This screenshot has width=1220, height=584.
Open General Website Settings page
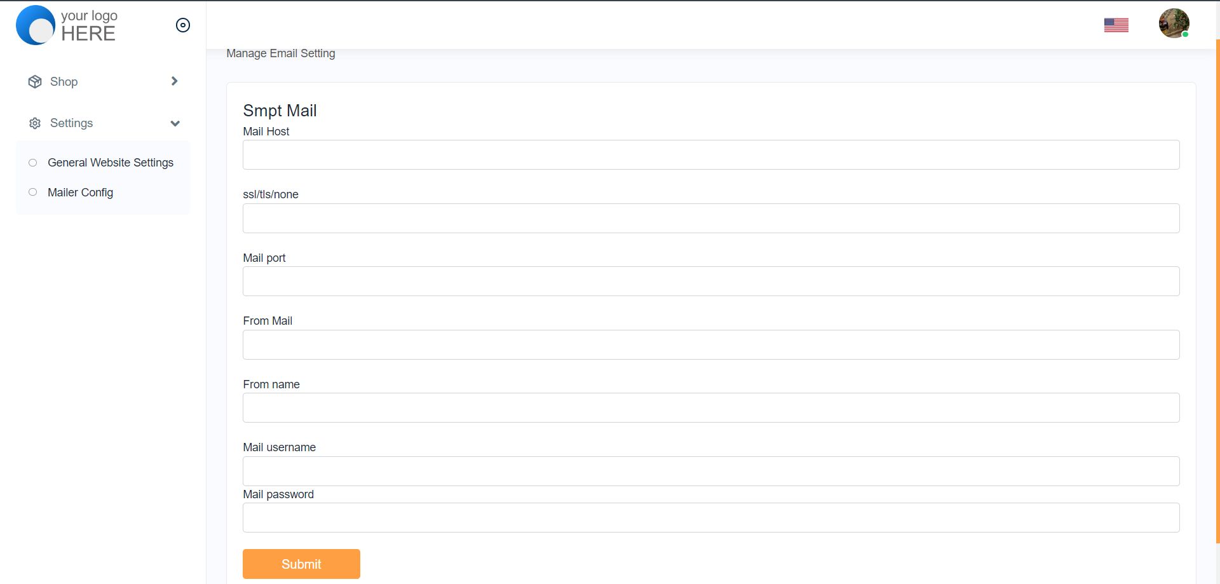tap(111, 163)
